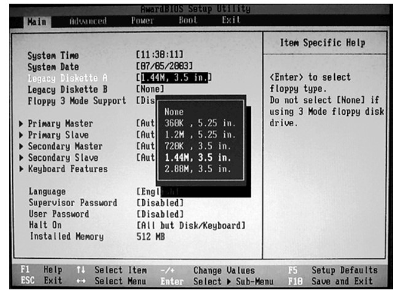
Task: Open the Power menu tab
Action: point(143,20)
